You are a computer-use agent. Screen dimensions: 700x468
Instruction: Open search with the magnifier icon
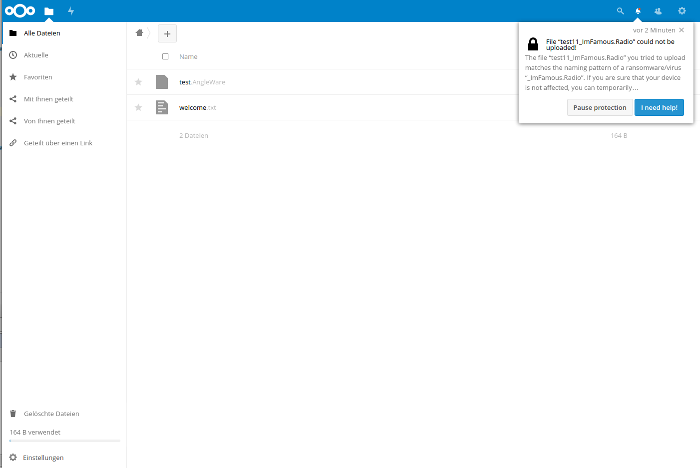pyautogui.click(x=620, y=11)
